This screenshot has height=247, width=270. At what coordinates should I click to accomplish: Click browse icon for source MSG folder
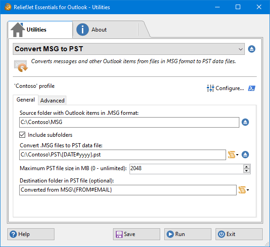(245, 122)
